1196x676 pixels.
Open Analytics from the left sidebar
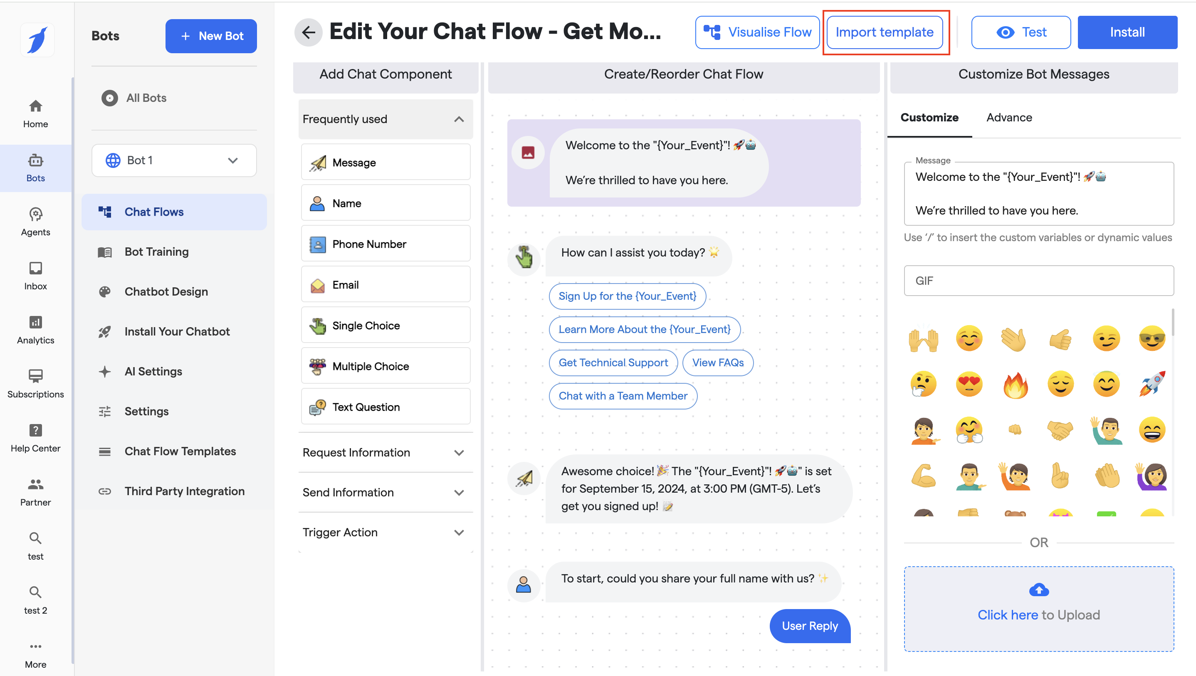pyautogui.click(x=36, y=329)
